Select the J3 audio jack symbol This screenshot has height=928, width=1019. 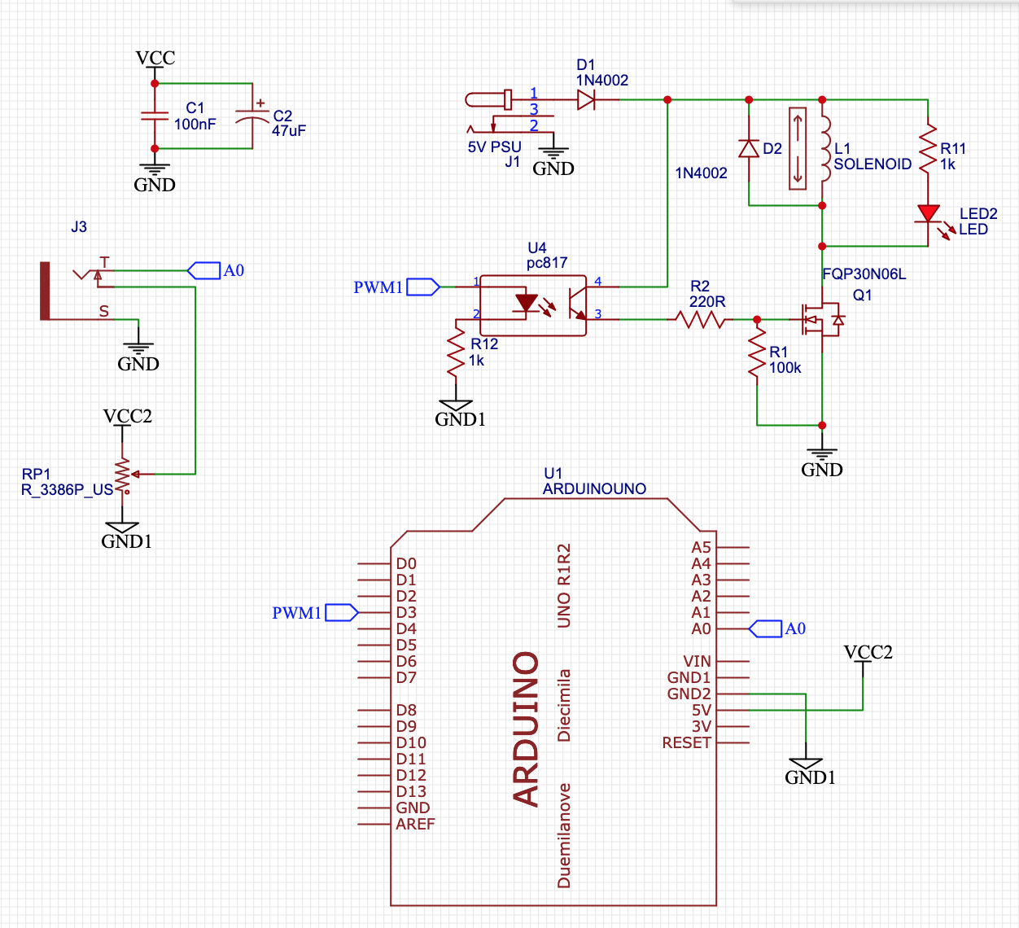pyautogui.click(x=77, y=291)
